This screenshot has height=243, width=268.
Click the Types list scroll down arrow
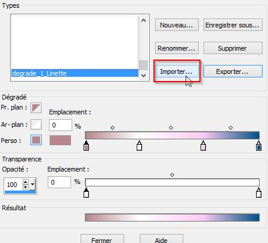point(143,76)
